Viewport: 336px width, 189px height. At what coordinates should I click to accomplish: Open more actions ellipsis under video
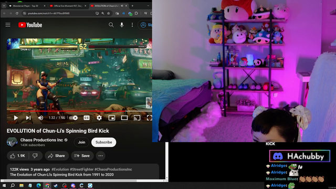click(100, 156)
